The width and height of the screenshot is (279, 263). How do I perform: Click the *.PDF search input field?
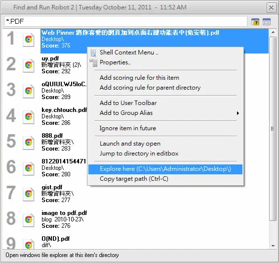[125, 21]
